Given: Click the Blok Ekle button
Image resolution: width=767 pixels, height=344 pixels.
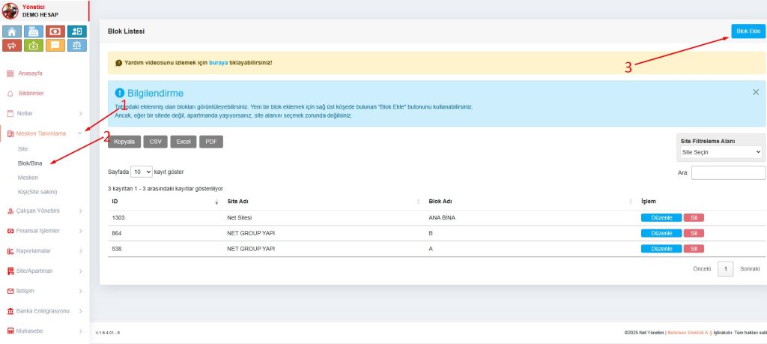Looking at the screenshot, I should tap(748, 31).
